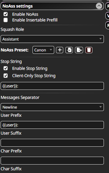Open the Squash Role Assistant dropdown
This screenshot has width=109, height=173.
coord(52,39)
